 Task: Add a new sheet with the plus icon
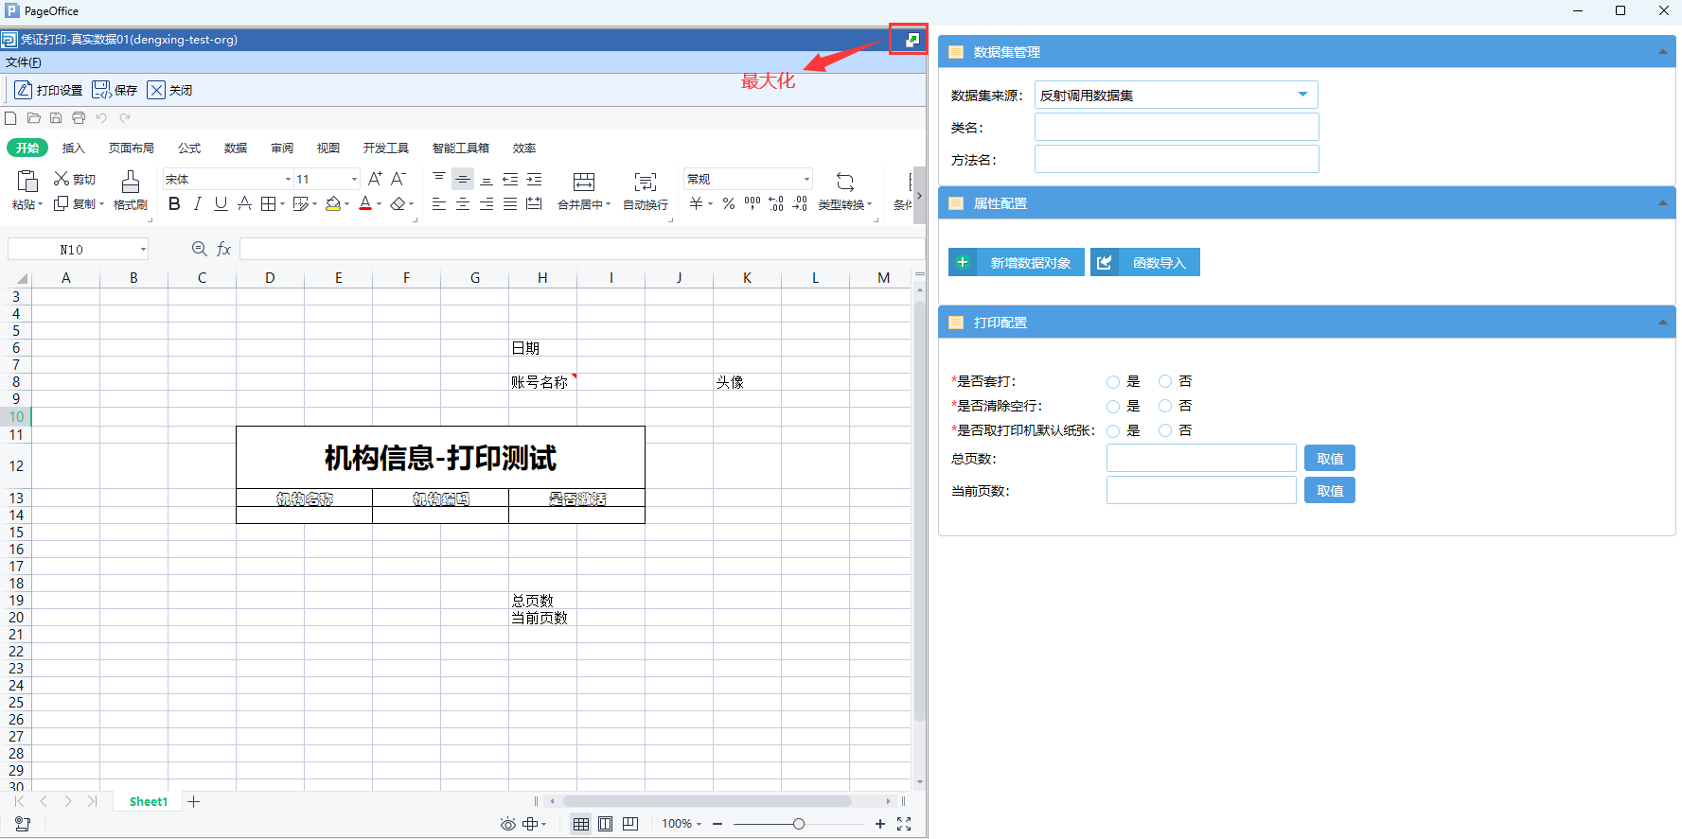(194, 801)
